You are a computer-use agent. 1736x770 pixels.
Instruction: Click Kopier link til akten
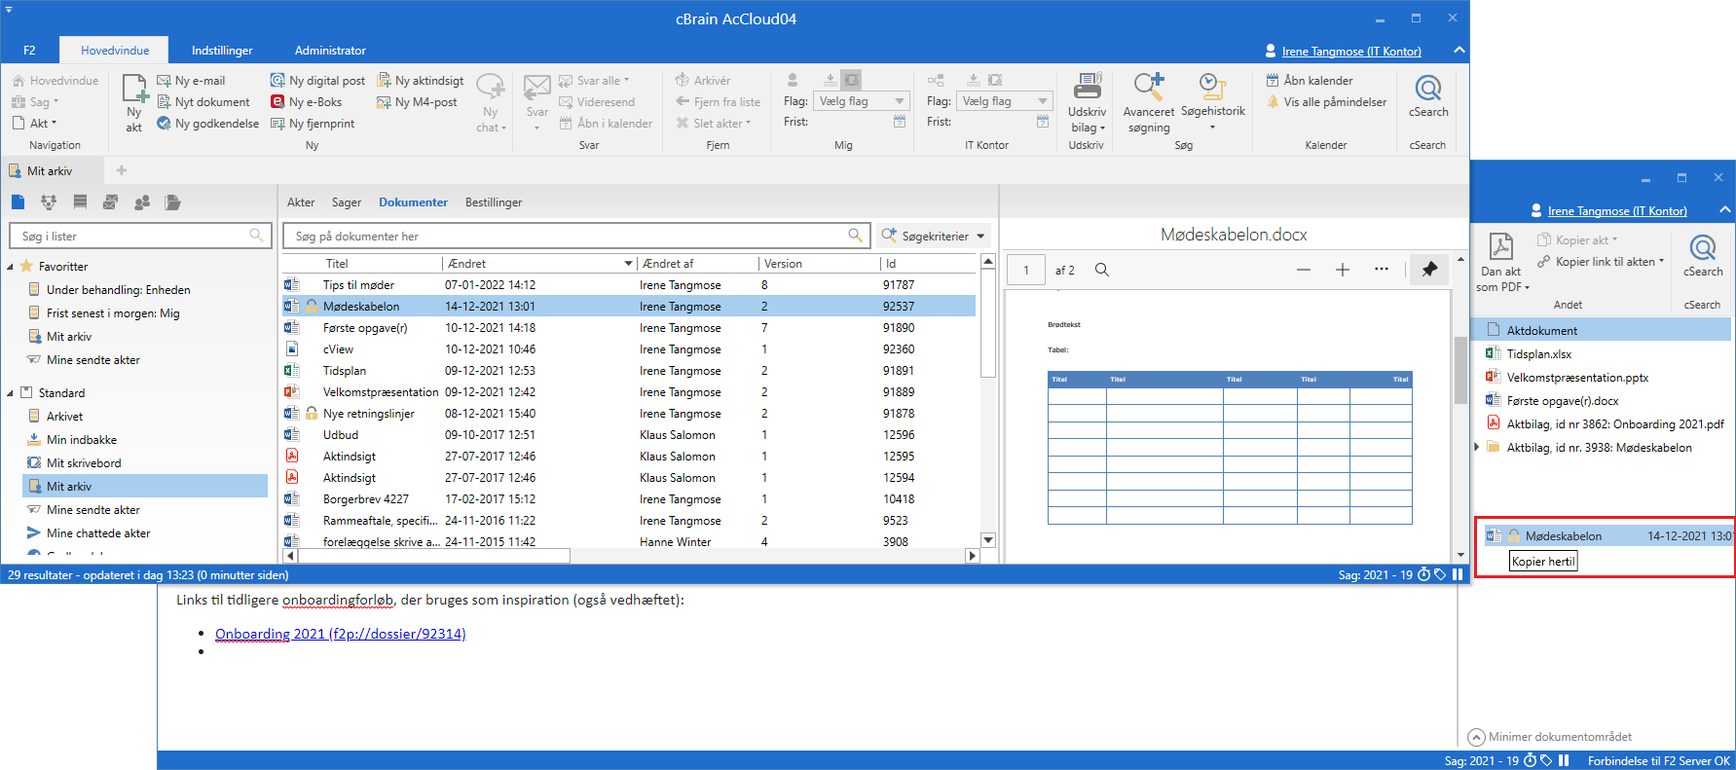[1601, 262]
